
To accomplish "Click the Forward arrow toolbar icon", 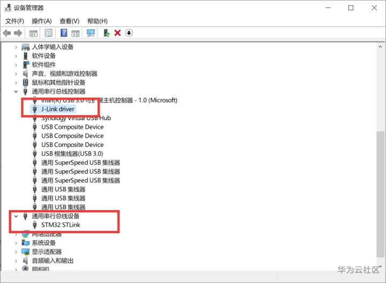I will (18, 33).
